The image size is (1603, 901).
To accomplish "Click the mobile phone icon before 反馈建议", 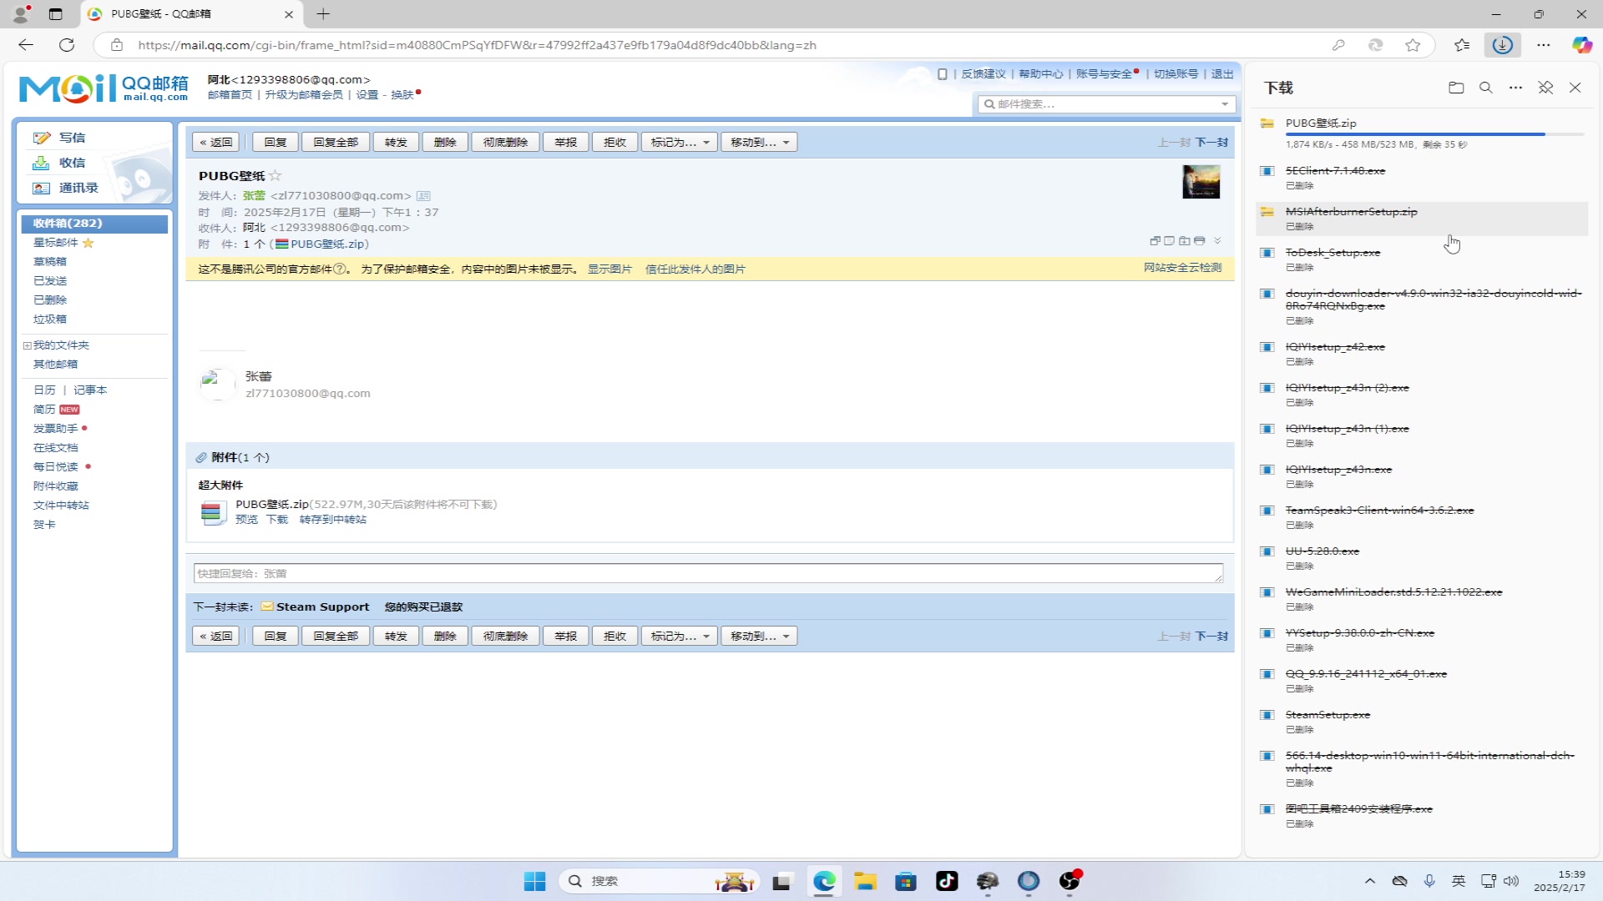I will pos(942,74).
